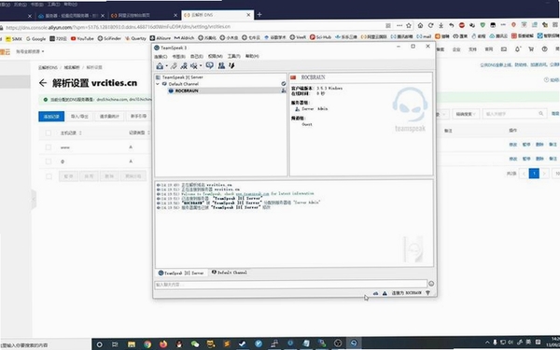Open the QQ penguin icon in taskbar

tap(179, 344)
